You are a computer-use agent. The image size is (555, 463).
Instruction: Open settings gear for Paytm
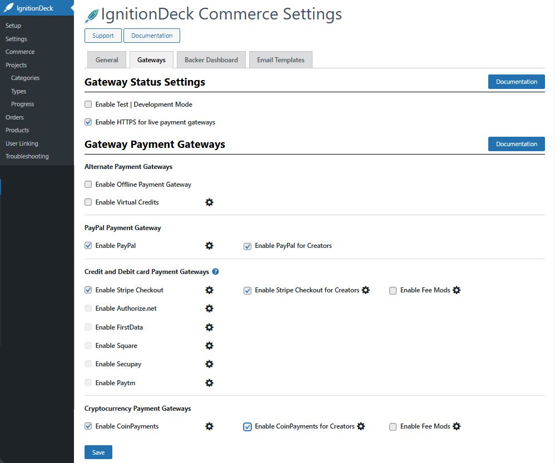[x=209, y=383]
